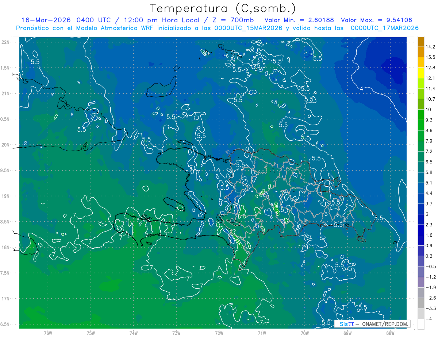
Task: Click the "7.9" colorbar value
Action: coord(429,141)
